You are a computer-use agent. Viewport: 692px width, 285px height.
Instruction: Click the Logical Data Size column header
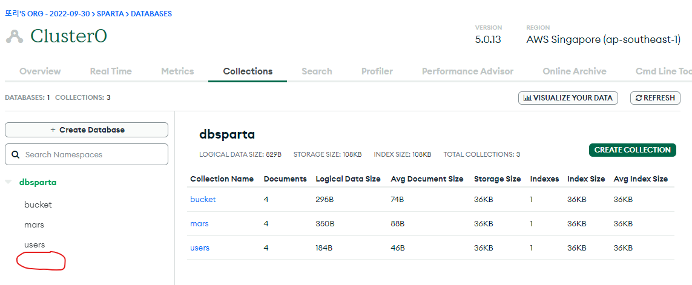point(348,179)
